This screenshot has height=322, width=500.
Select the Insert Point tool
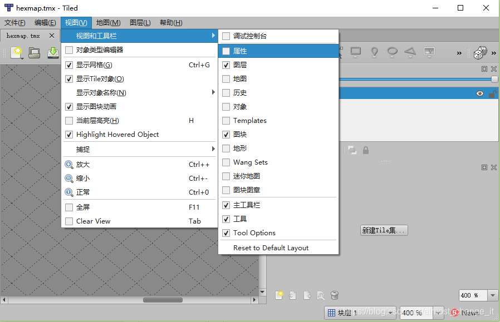(x=374, y=52)
